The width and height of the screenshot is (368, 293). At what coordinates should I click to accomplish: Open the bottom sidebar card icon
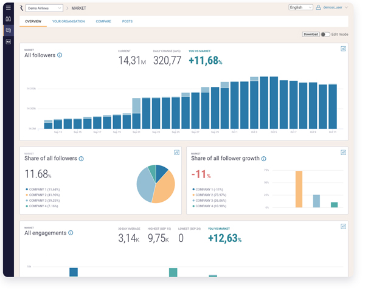(x=9, y=42)
